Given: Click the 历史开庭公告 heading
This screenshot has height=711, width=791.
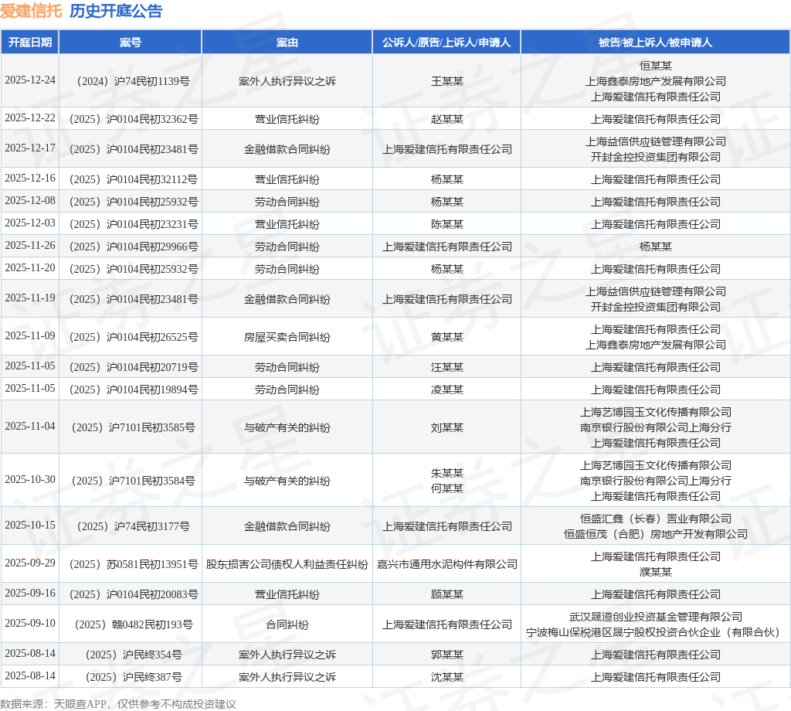Looking at the screenshot, I should coord(116,11).
